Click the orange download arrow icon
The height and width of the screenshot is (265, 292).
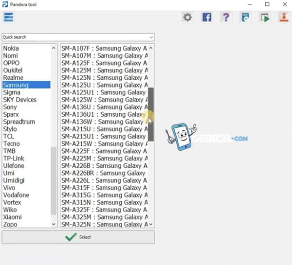coord(284,18)
